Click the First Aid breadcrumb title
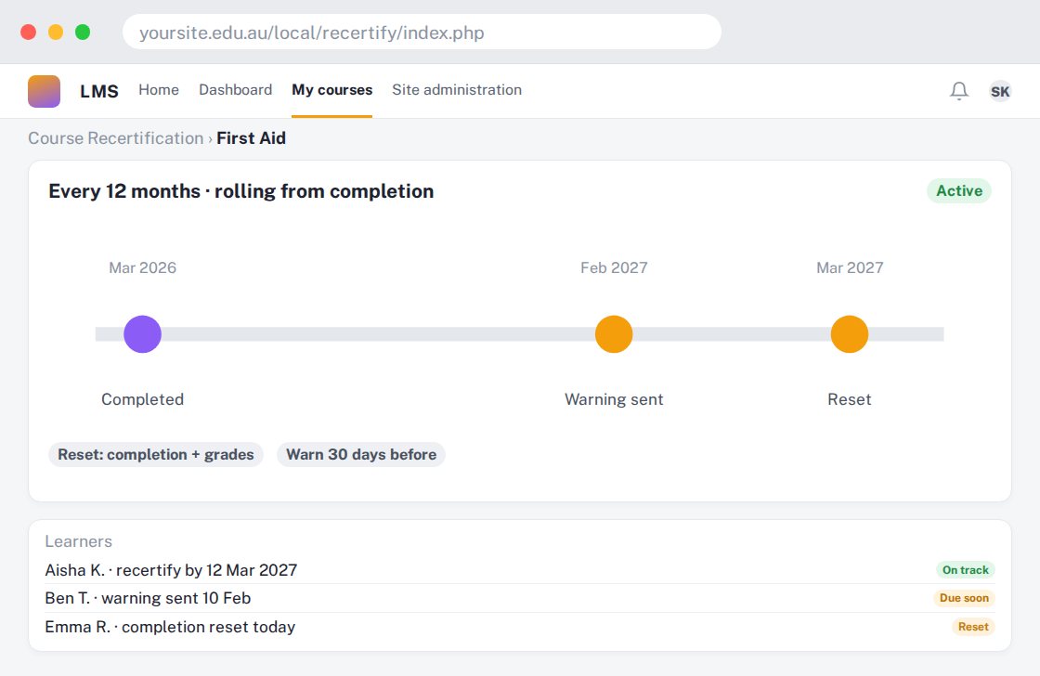1040x676 pixels. coord(251,138)
